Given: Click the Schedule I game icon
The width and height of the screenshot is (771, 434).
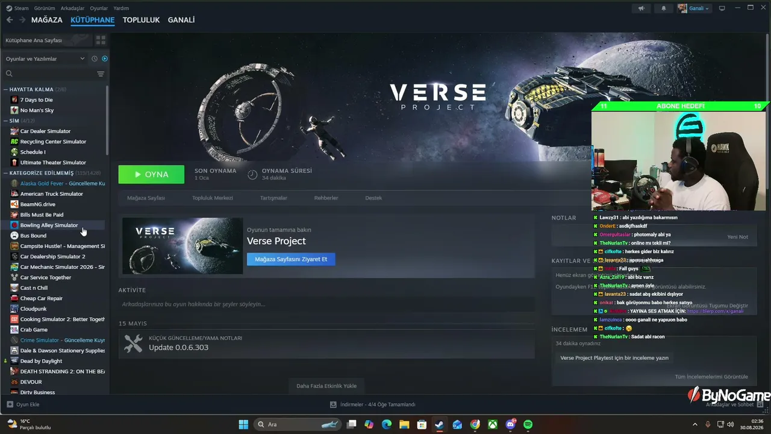Looking at the screenshot, I should 14,152.
